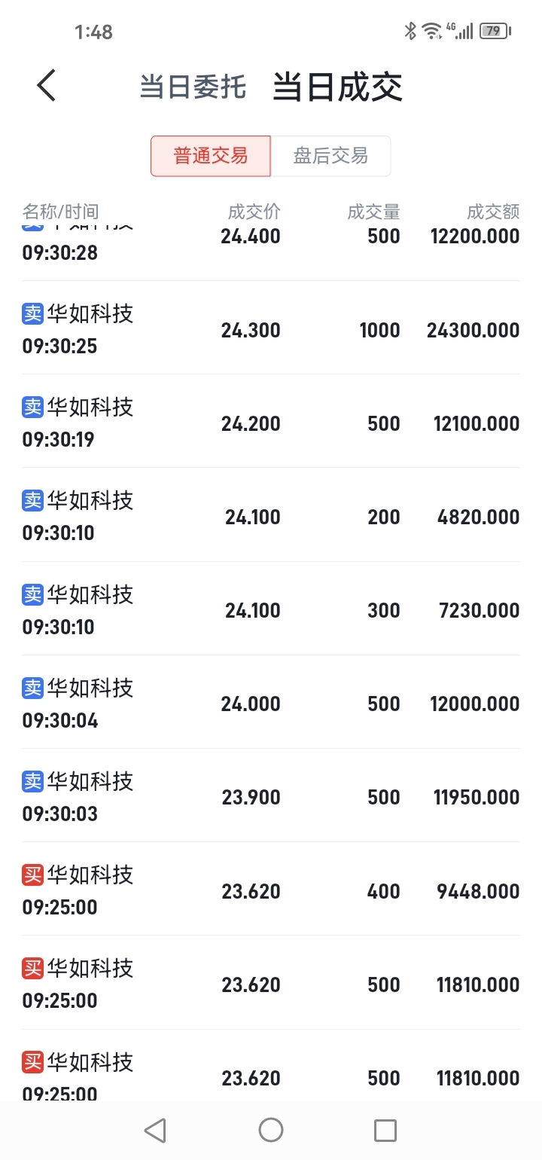The height and width of the screenshot is (1160, 542).
Task: Open the 4820.000 amount trade row
Action: pyautogui.click(x=271, y=515)
